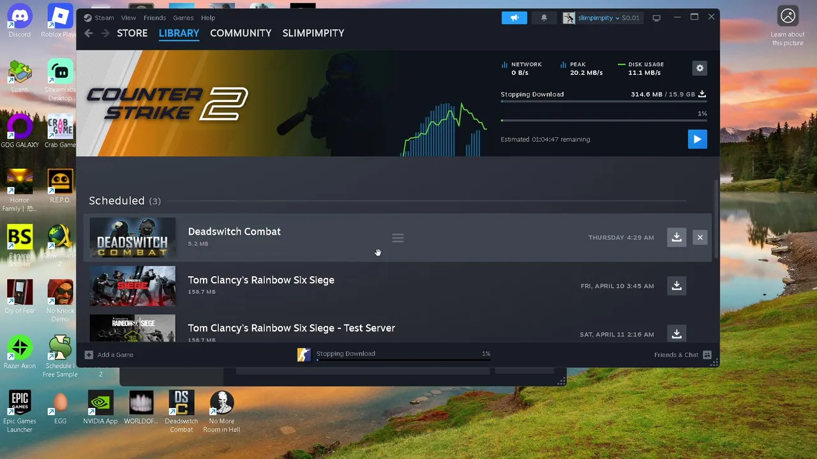
Task: Download Tom Clancy's Rainbow Six Siege now
Action: coord(677,286)
